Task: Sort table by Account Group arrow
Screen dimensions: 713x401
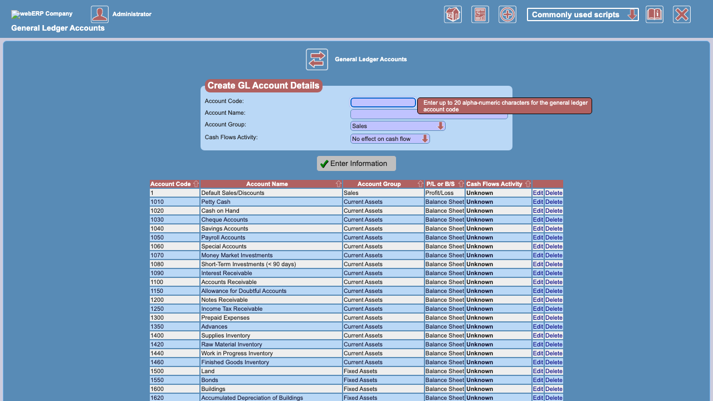Action: click(420, 184)
